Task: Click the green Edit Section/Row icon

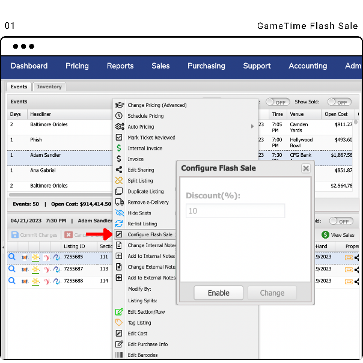Action: point(119,312)
